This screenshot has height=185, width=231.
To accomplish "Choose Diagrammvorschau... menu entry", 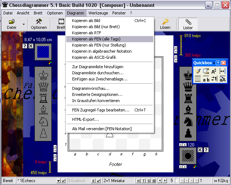I will tap(110, 88).
